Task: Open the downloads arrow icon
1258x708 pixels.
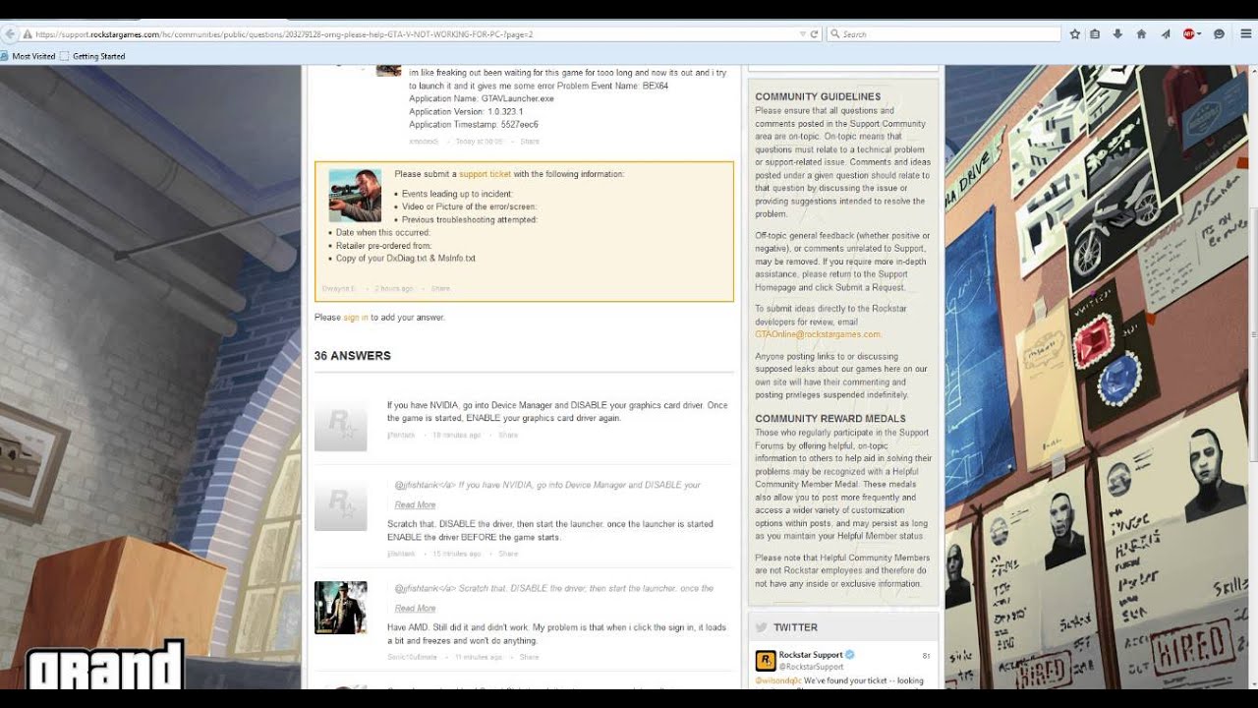Action: tap(1117, 33)
